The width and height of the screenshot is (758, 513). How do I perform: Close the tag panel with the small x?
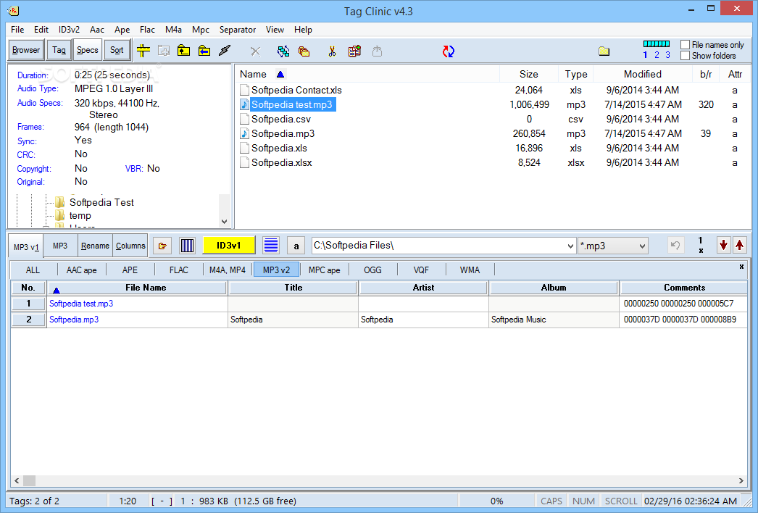point(741,267)
